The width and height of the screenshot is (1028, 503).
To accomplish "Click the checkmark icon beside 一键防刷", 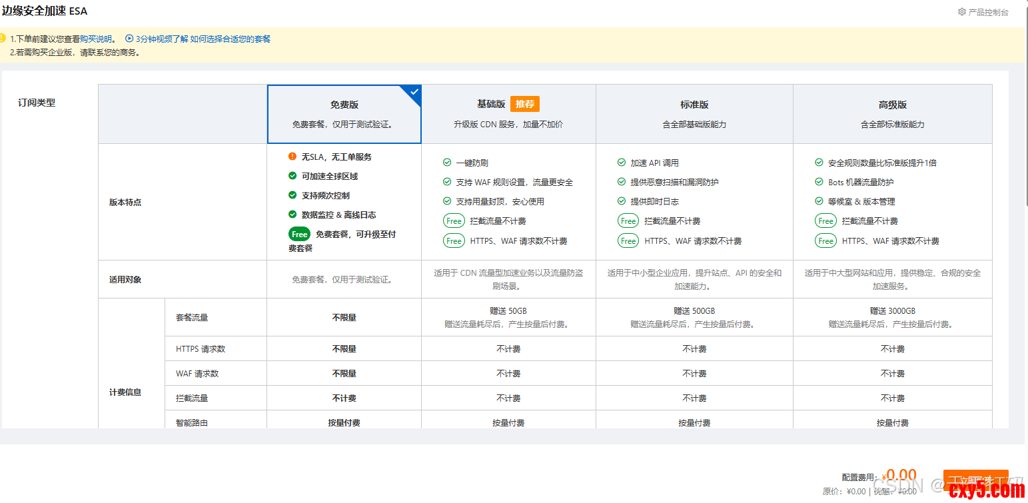I will (x=447, y=163).
